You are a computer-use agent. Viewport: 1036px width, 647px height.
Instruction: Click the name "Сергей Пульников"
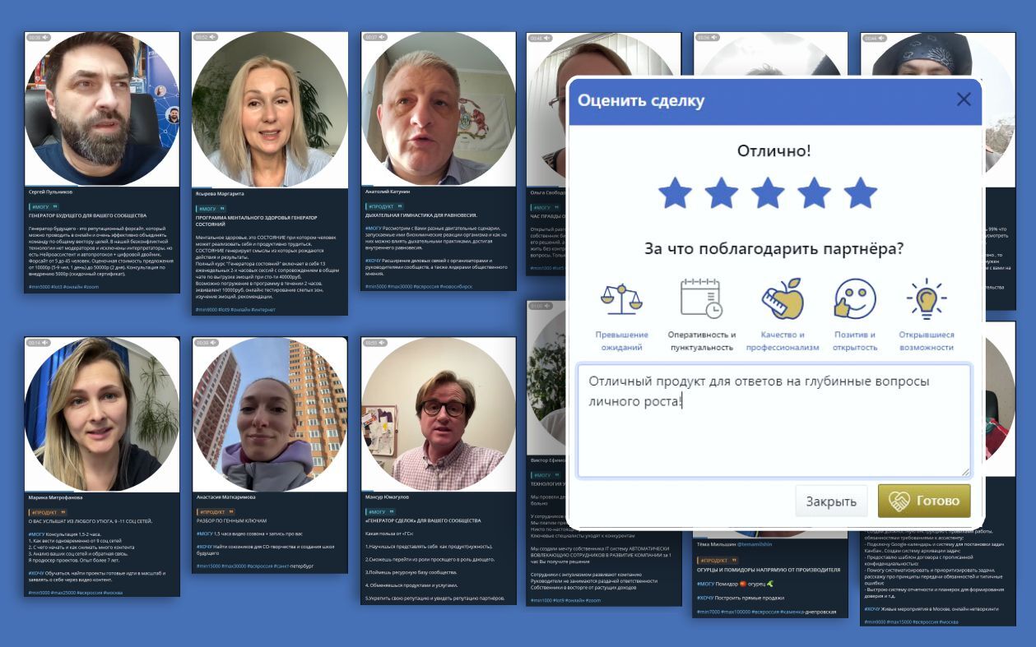[x=50, y=192]
